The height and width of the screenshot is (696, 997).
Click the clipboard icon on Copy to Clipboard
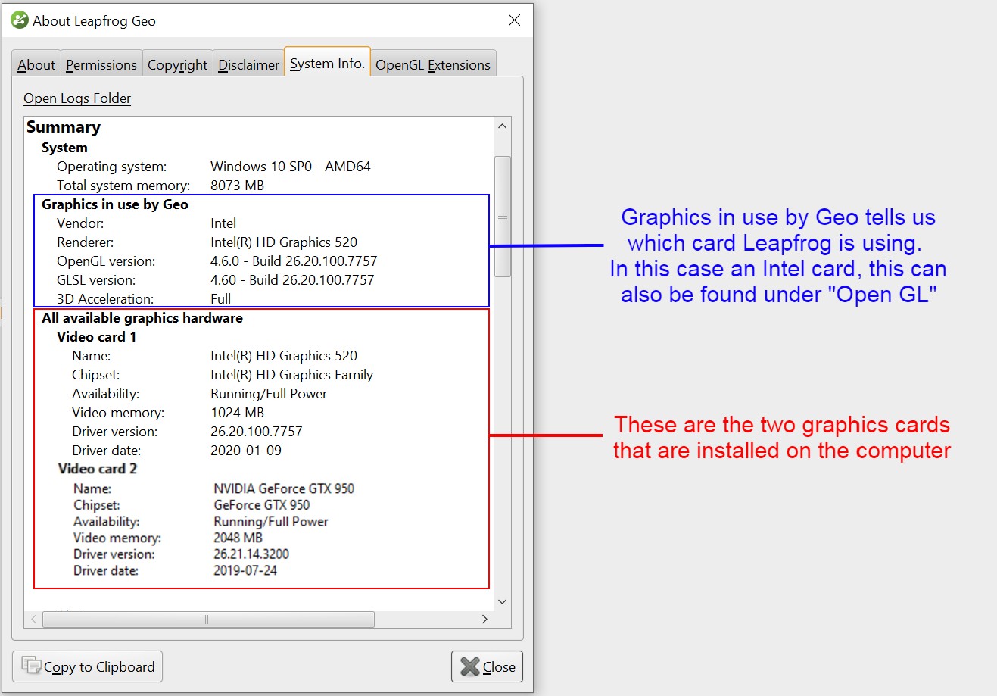tap(30, 666)
